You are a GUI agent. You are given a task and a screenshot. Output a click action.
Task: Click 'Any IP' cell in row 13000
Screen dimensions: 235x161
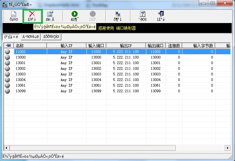point(67,58)
